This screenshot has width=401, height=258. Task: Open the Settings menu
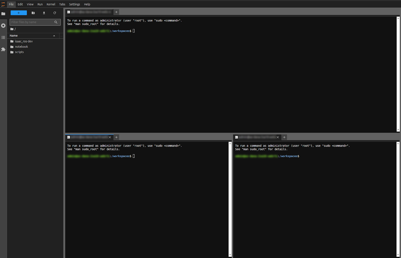[74, 4]
